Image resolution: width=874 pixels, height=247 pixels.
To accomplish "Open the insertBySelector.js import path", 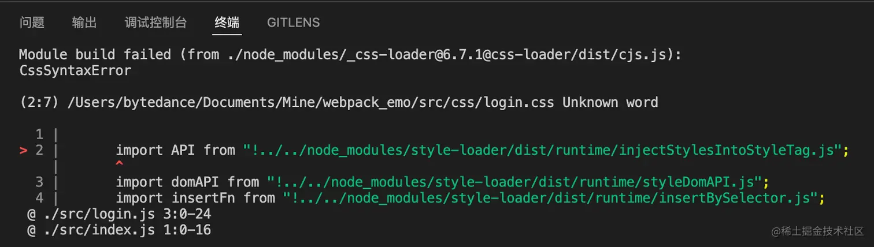I will coord(551,198).
